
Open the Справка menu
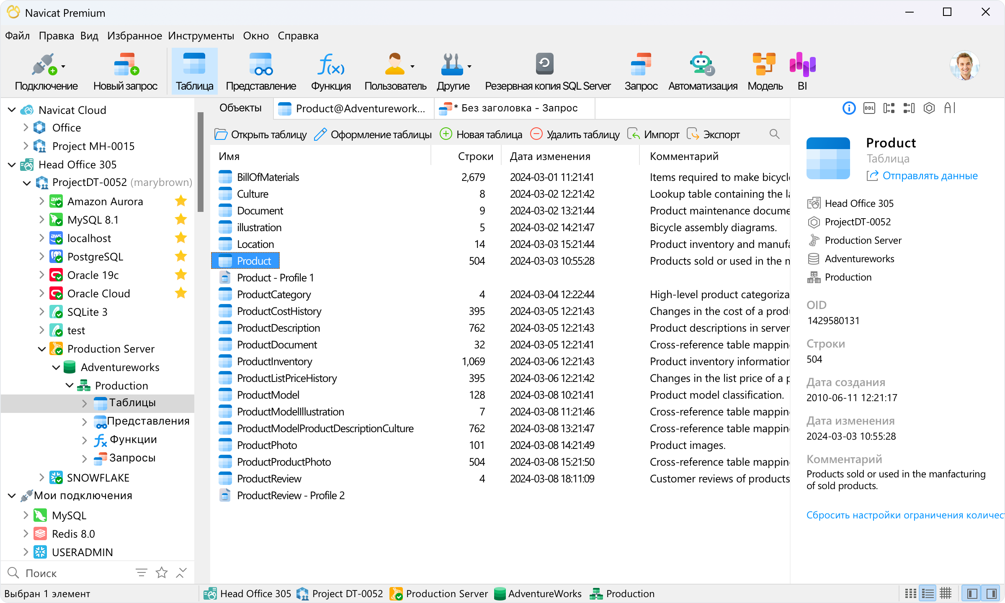click(x=298, y=36)
